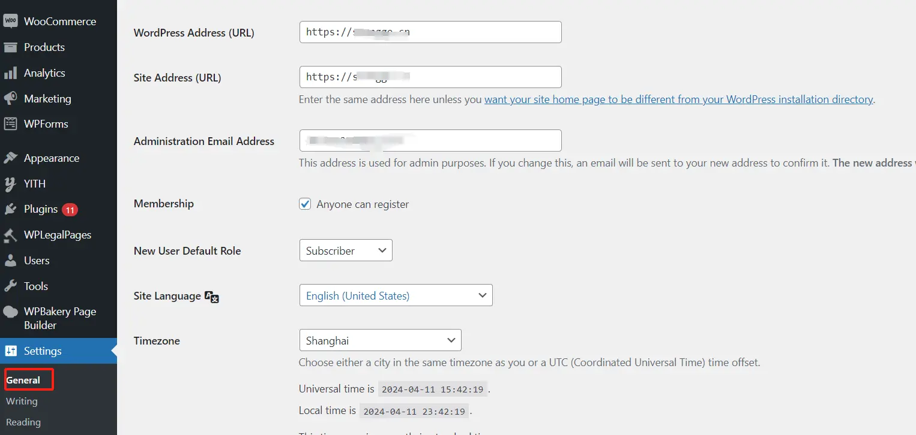Click the Tools wrench icon
Screen dimensions: 916x435
pyautogui.click(x=10, y=286)
